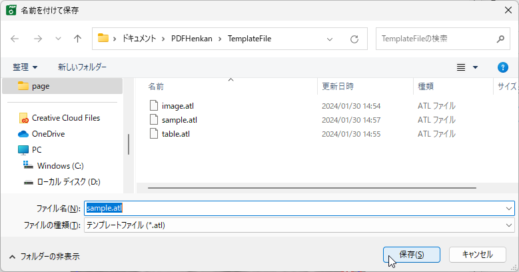Open the 整理 menu
The width and height of the screenshot is (519, 272).
coord(25,67)
